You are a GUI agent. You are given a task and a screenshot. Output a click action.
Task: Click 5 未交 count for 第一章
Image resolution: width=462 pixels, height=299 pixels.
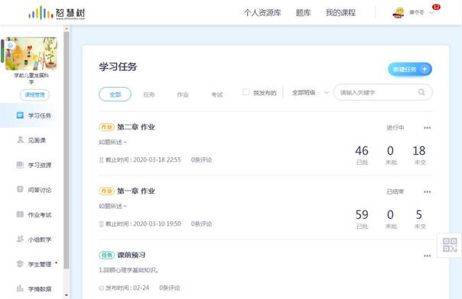coord(420,219)
